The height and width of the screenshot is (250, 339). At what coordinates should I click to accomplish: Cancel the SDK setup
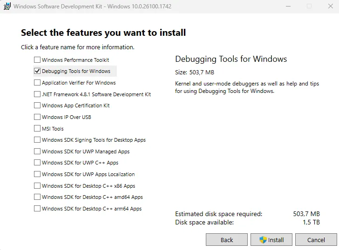pyautogui.click(x=316, y=240)
